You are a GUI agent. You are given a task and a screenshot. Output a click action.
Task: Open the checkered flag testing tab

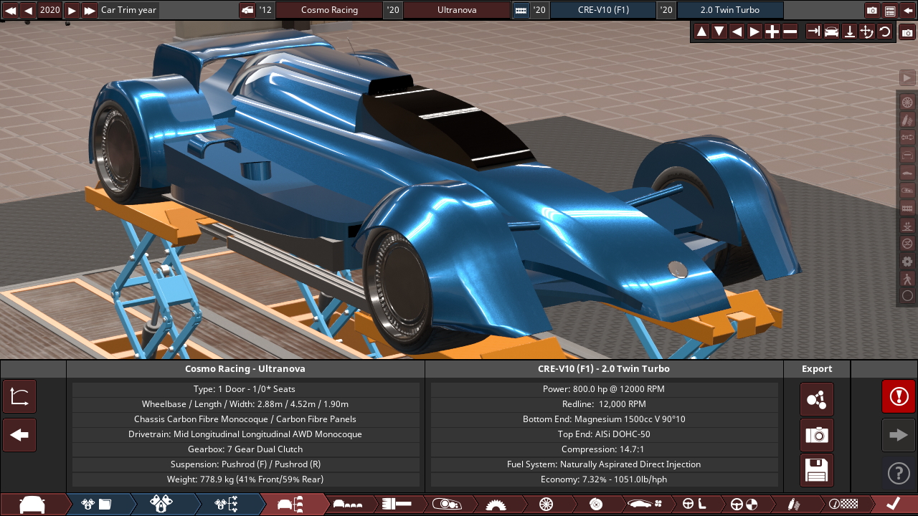[x=843, y=504]
